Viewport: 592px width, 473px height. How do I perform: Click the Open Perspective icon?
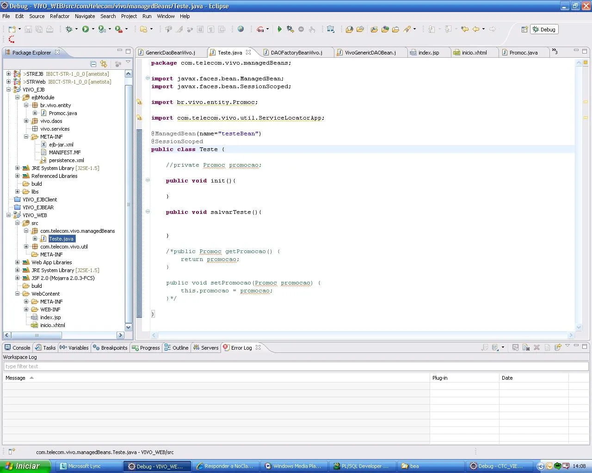pos(524,29)
